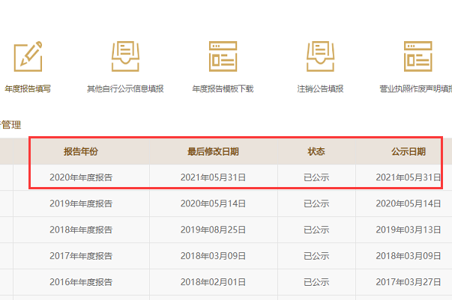452x300 pixels.
Task: Click modification date 2021年05月31日 cell
Action: 213,177
